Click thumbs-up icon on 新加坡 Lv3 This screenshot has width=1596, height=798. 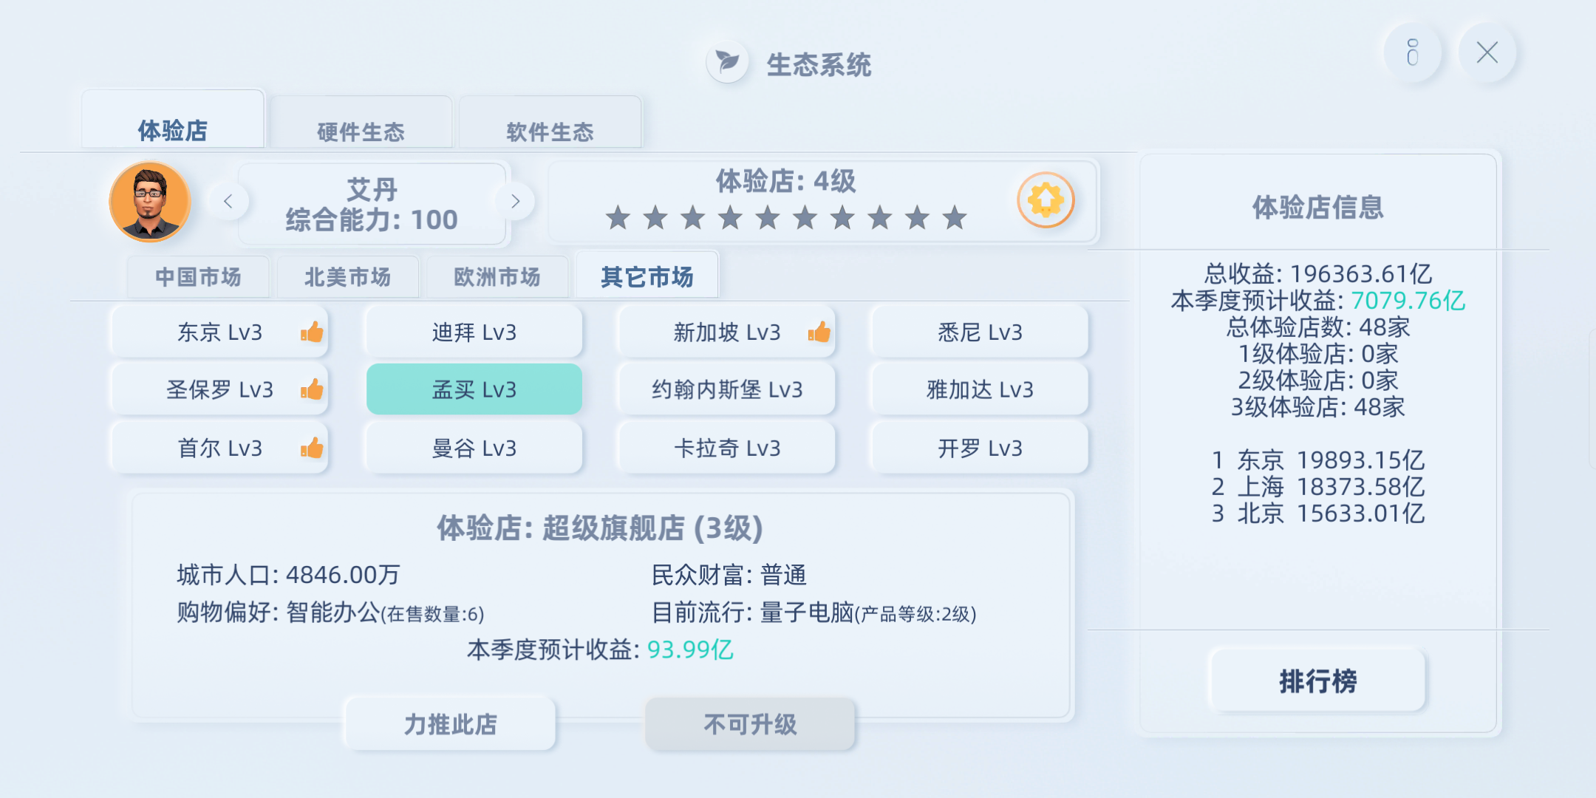pyautogui.click(x=819, y=332)
